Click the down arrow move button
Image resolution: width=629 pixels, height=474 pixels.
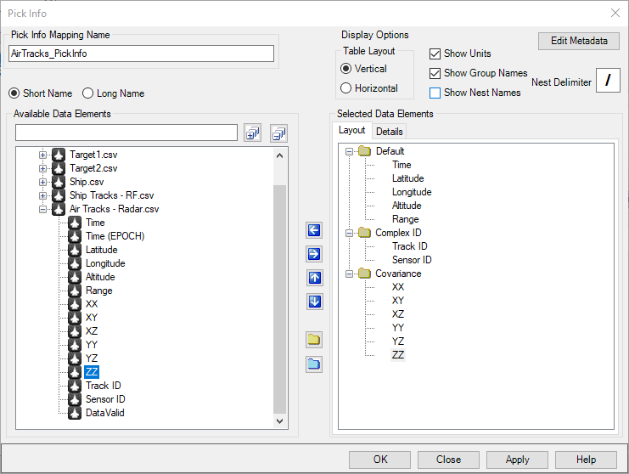tap(314, 302)
